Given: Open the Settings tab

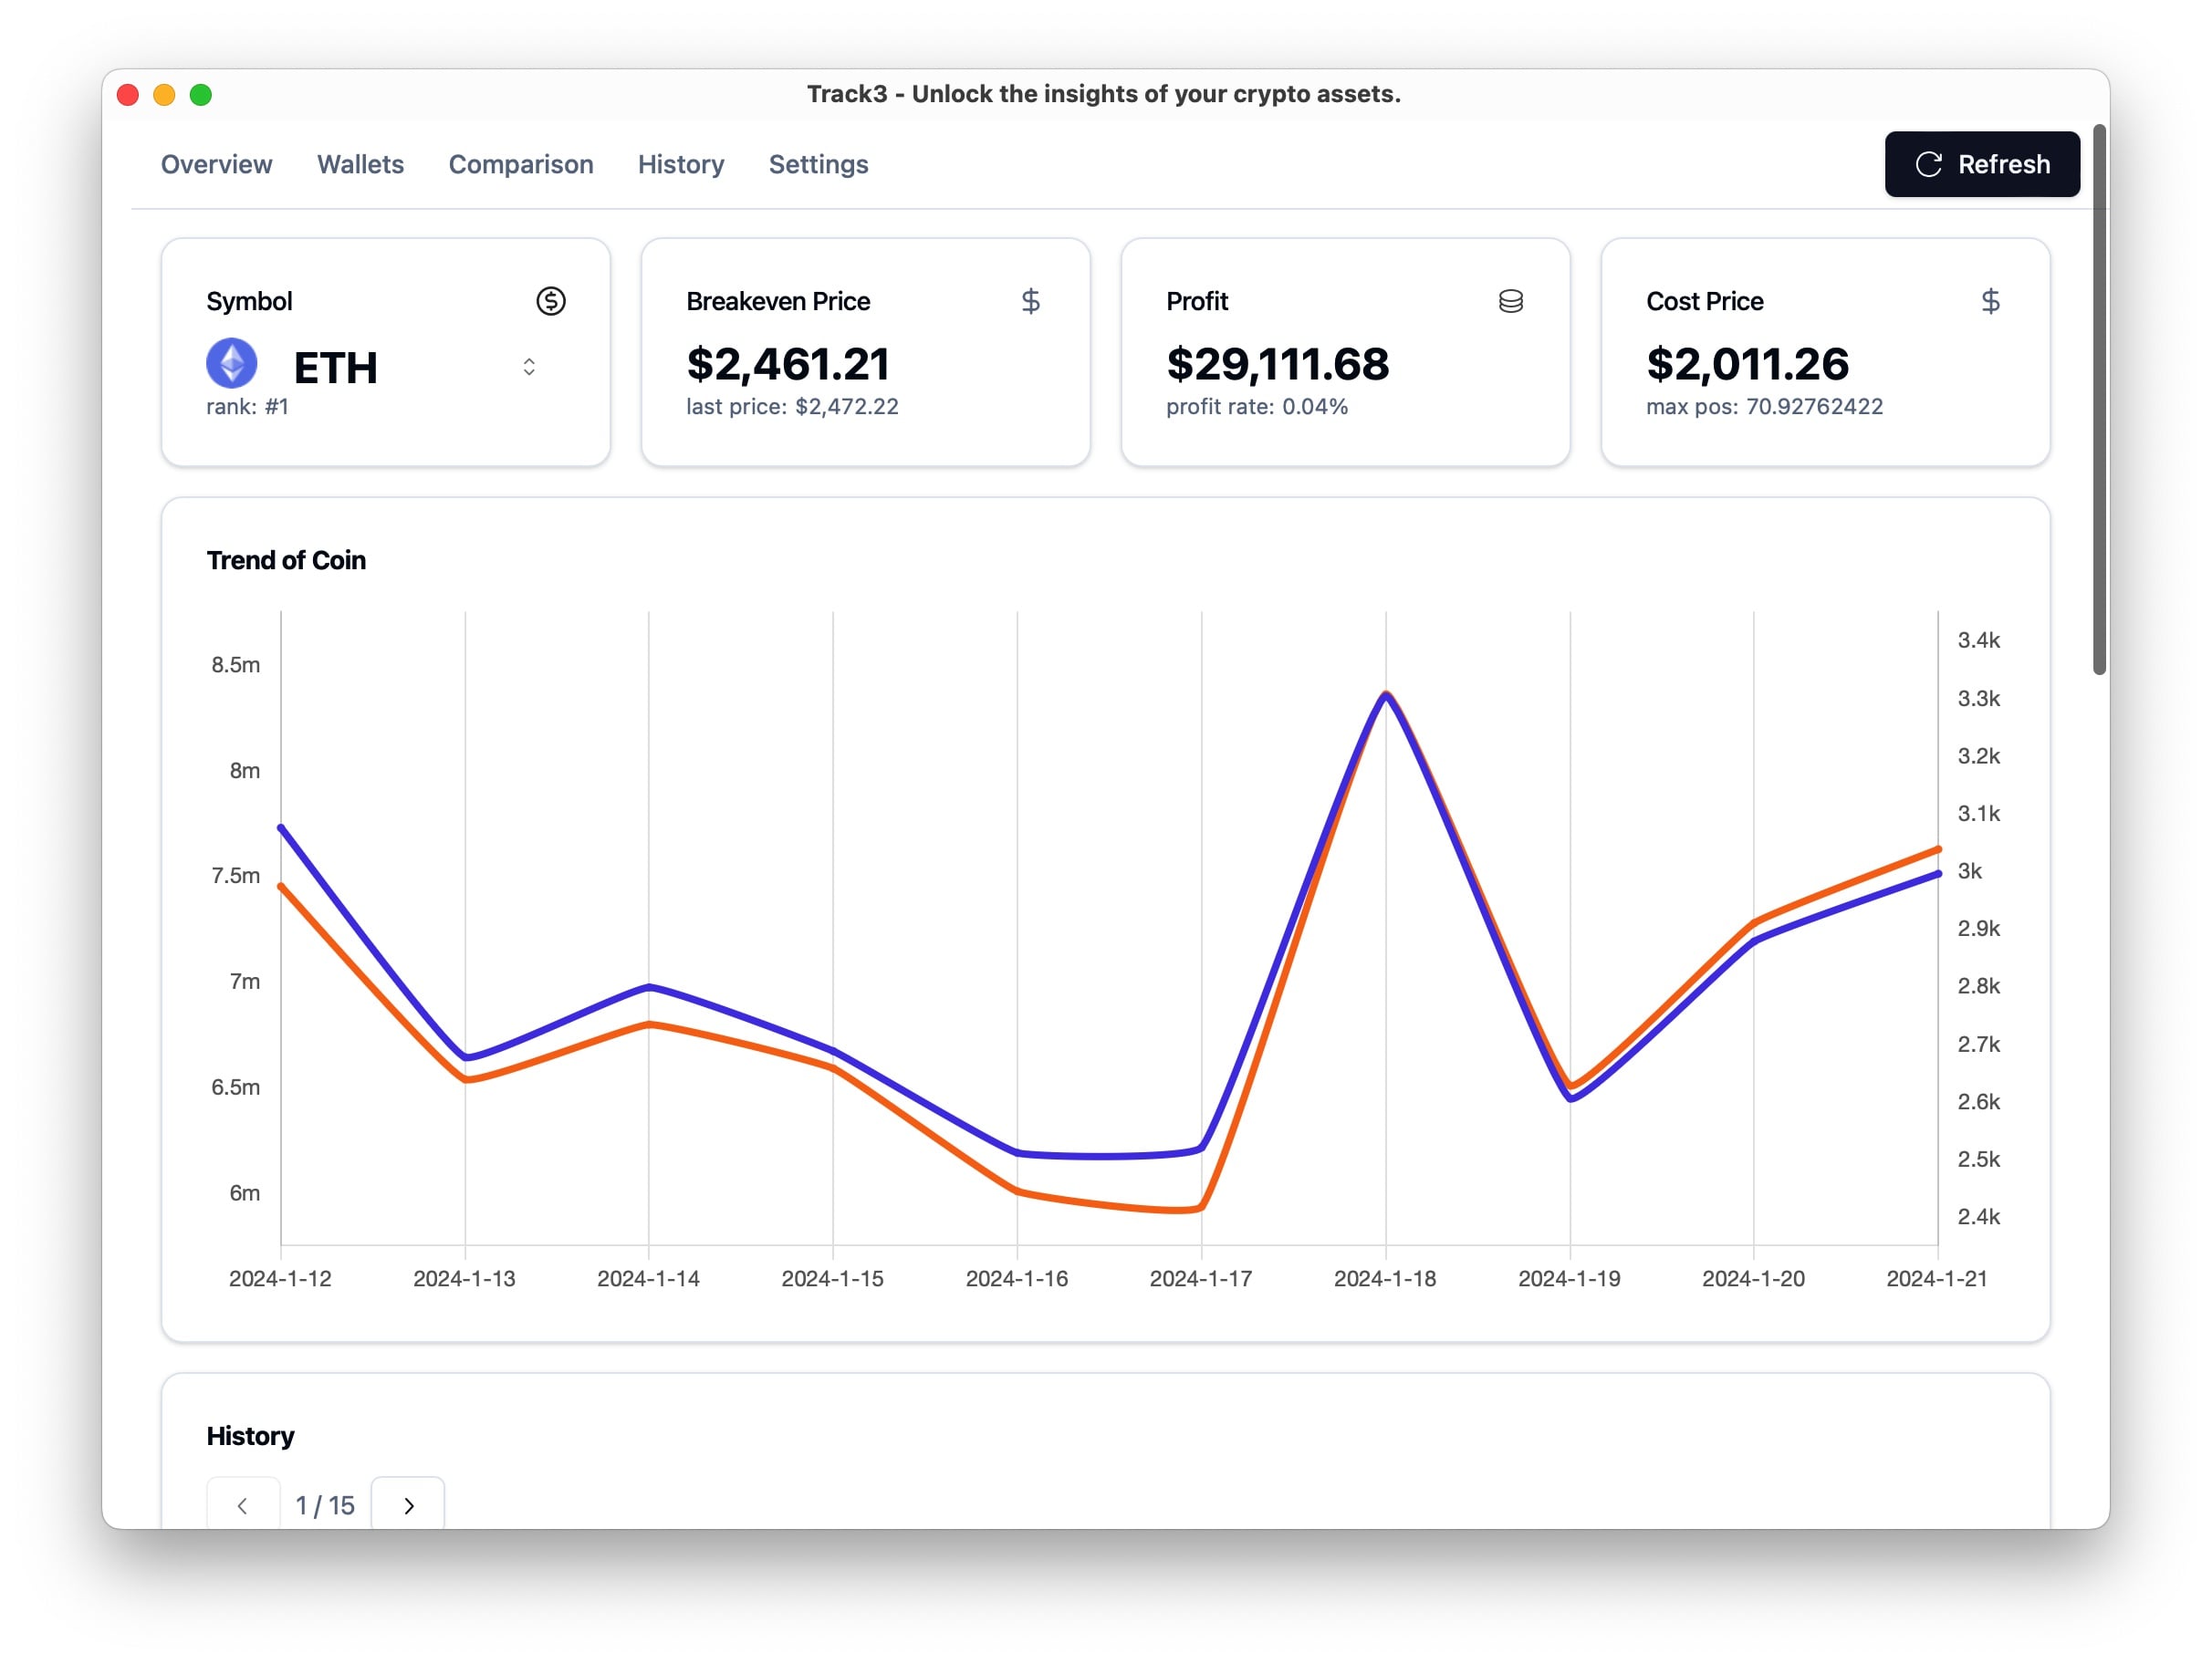Looking at the screenshot, I should [818, 164].
